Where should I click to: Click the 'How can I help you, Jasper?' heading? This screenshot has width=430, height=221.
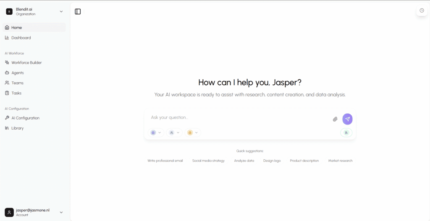click(x=250, y=83)
